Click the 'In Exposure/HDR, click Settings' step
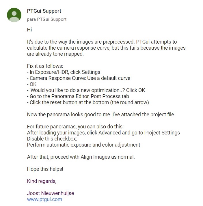This screenshot has height=206, width=203. (x=64, y=72)
